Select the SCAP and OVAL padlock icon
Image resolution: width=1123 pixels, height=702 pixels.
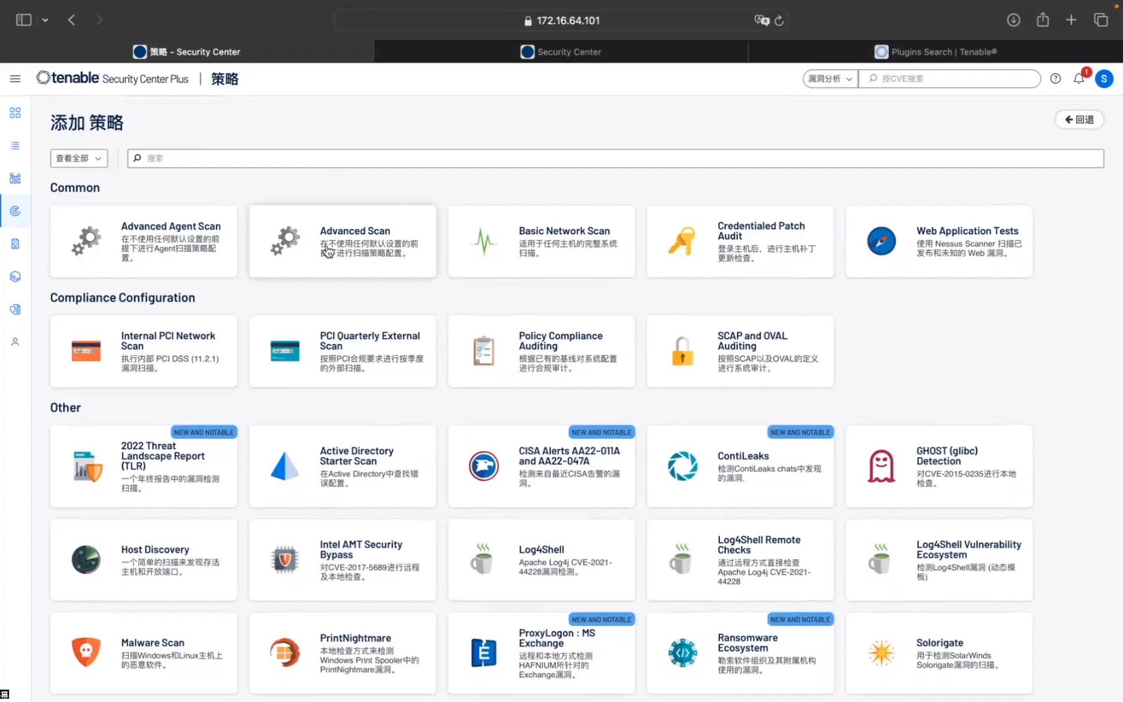click(682, 351)
